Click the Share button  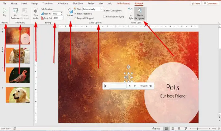pyautogui.click(x=196, y=3)
